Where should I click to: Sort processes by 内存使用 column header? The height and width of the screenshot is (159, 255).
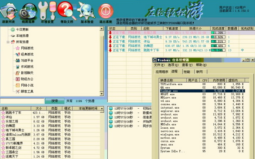pyautogui.click(x=218, y=80)
